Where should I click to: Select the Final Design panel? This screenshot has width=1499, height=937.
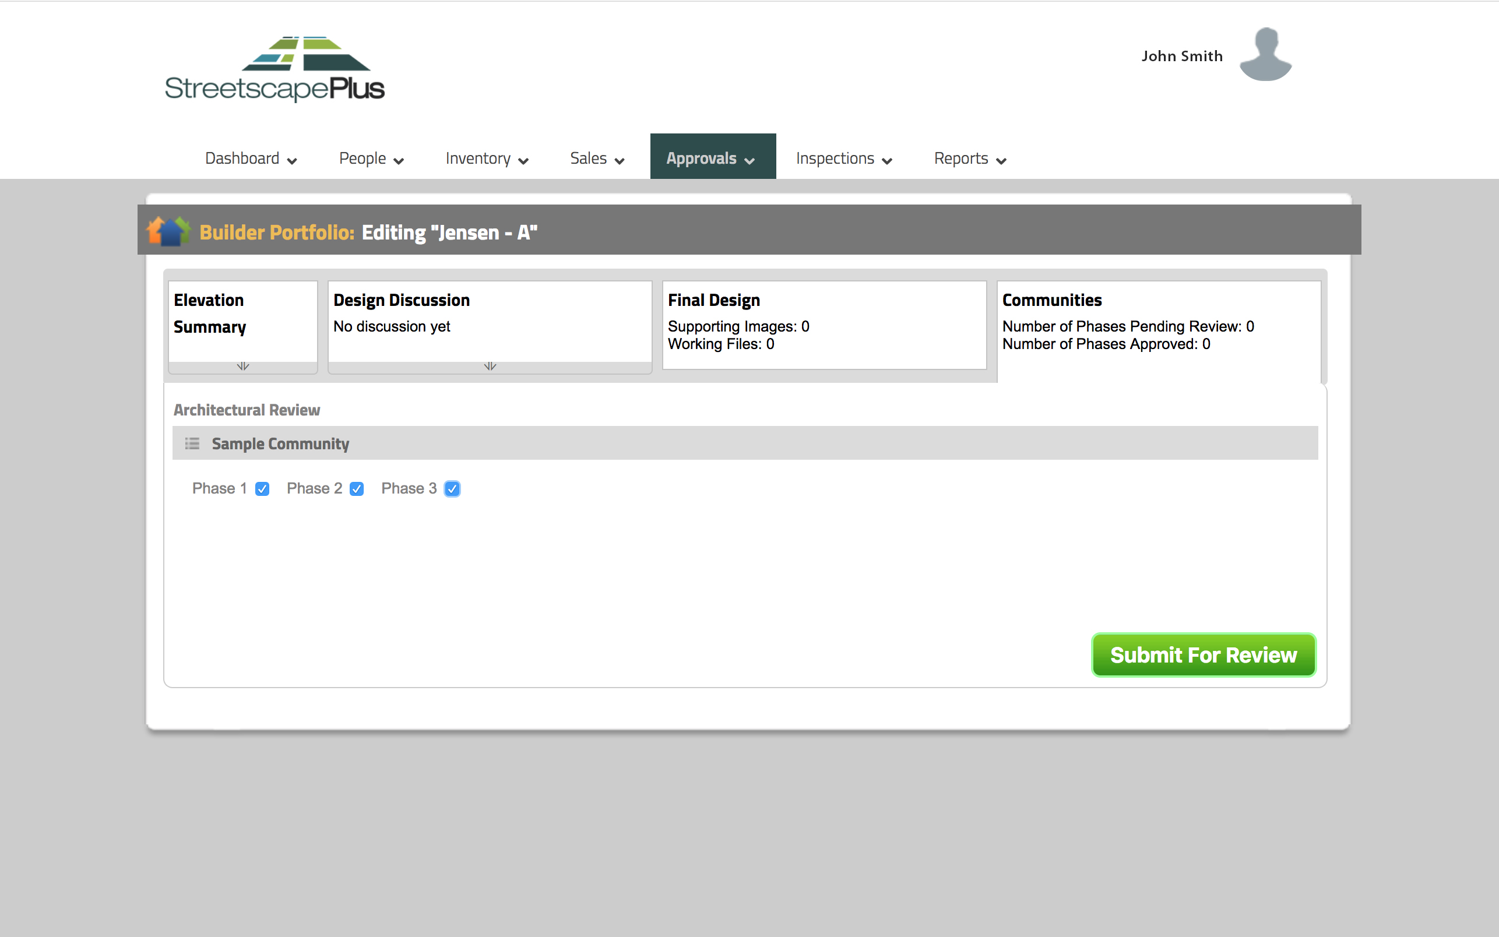(x=824, y=325)
